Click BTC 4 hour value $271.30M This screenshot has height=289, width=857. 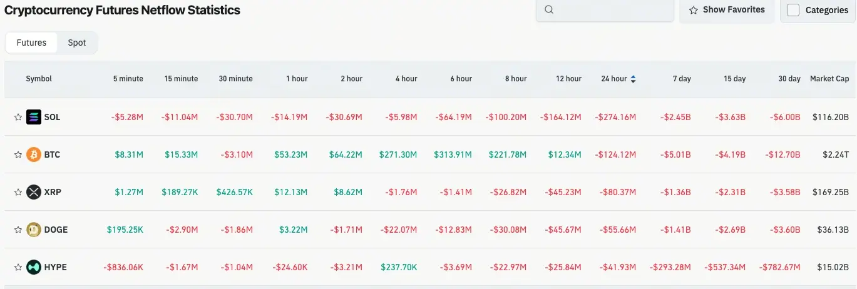point(398,155)
